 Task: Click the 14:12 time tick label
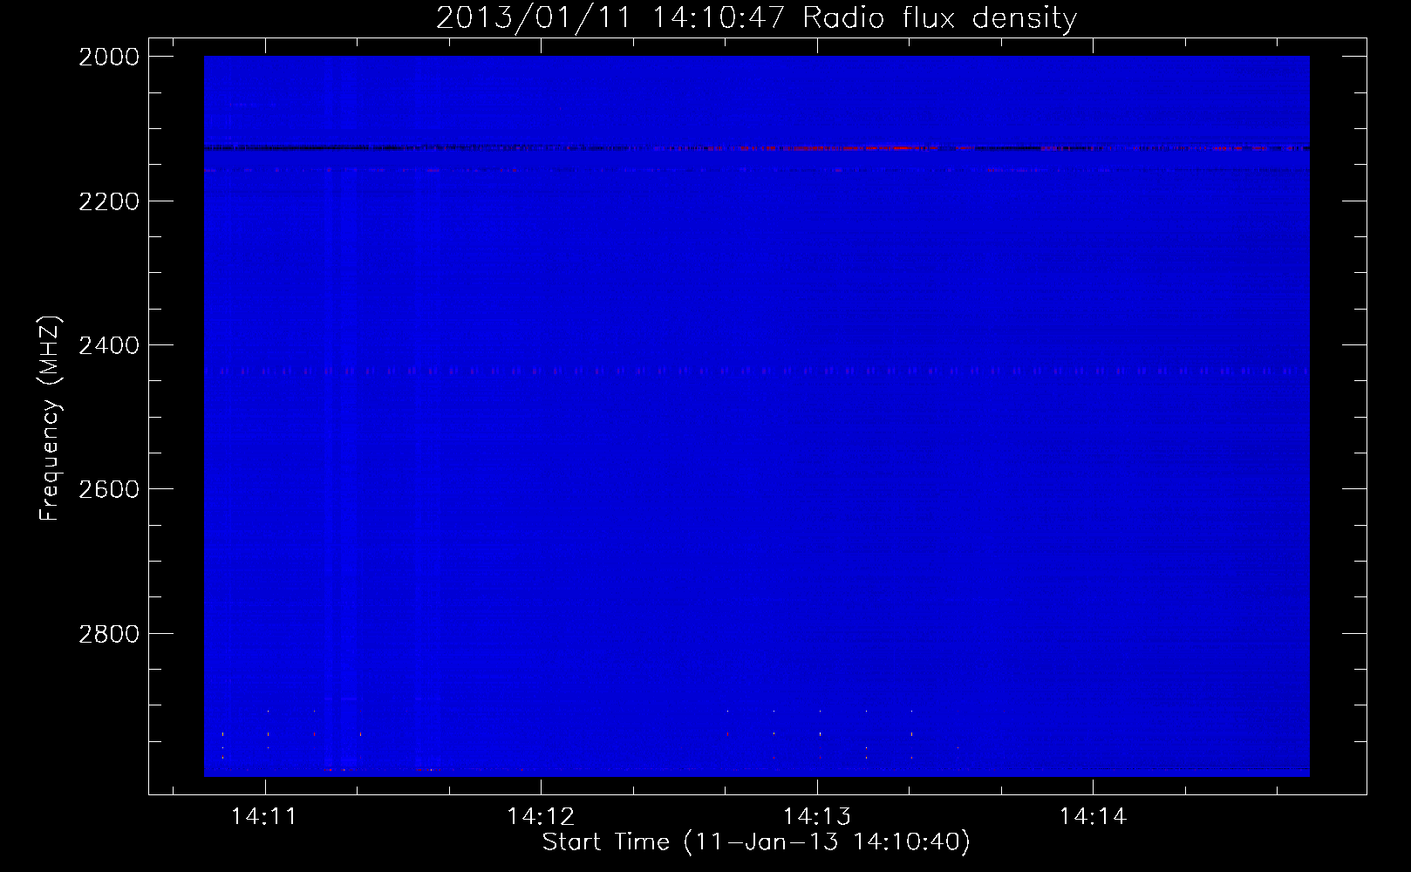coord(541,817)
